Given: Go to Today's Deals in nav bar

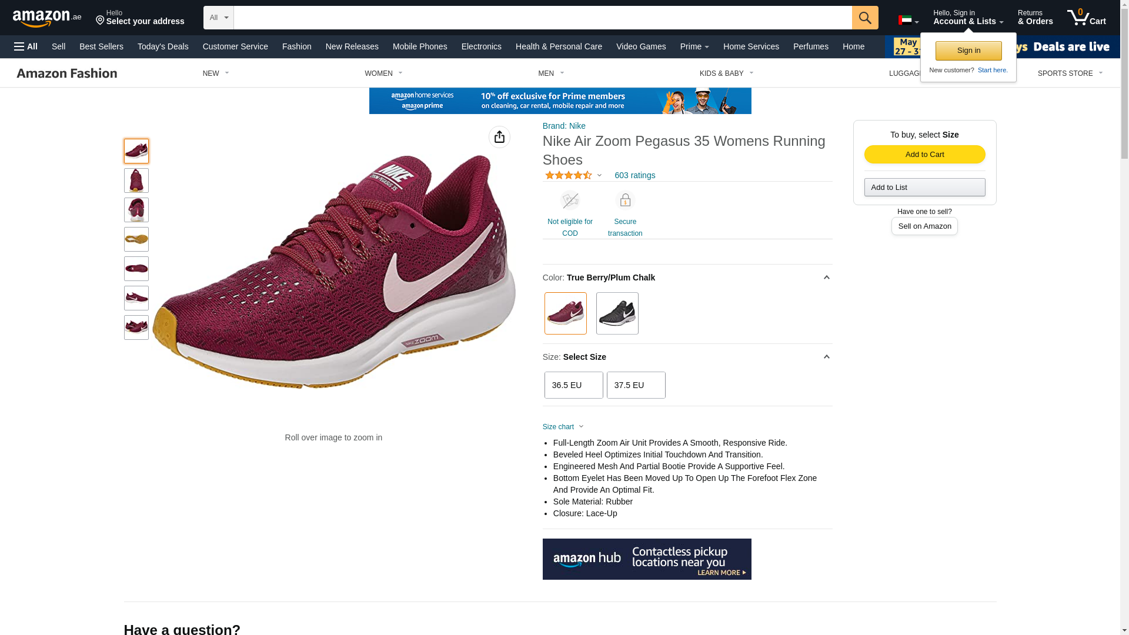Looking at the screenshot, I should 163,46.
